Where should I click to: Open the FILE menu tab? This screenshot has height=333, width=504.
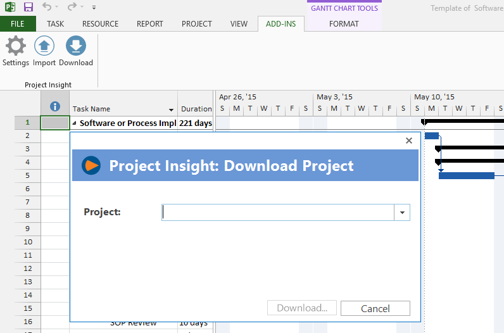point(18,24)
